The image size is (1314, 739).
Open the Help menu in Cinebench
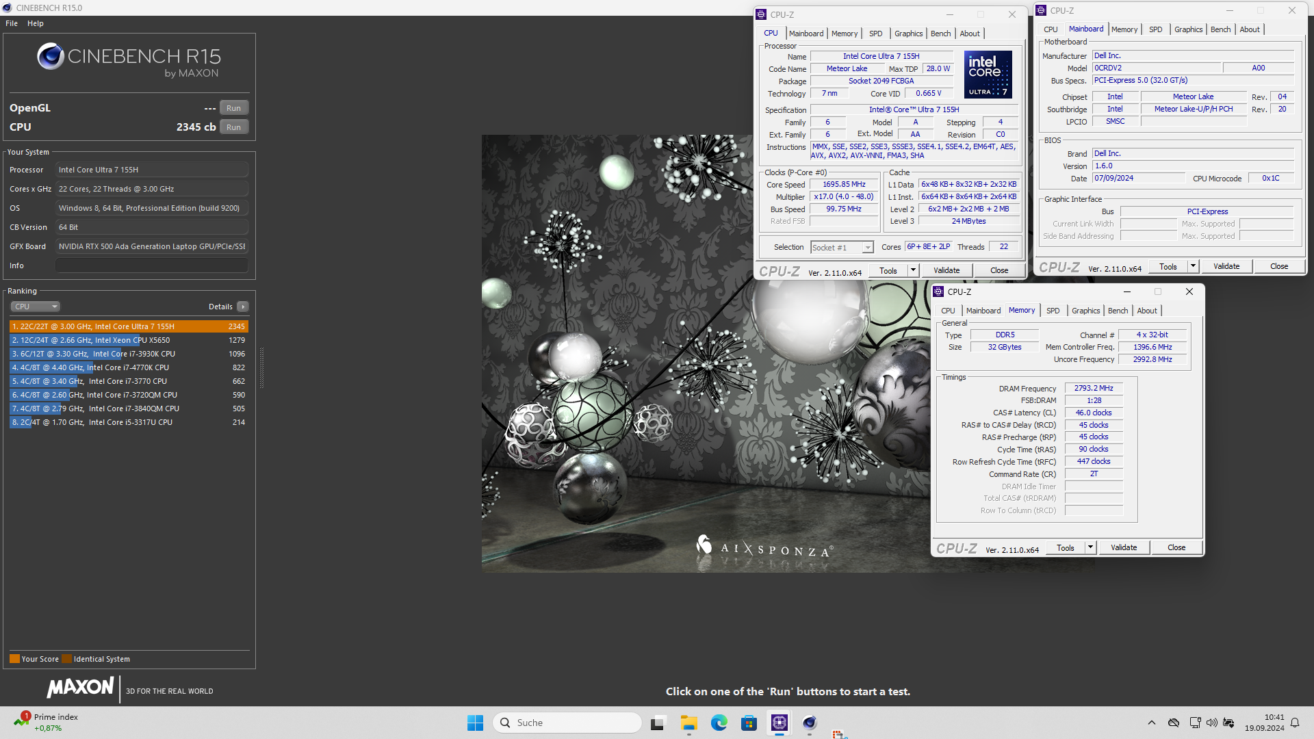pos(36,23)
